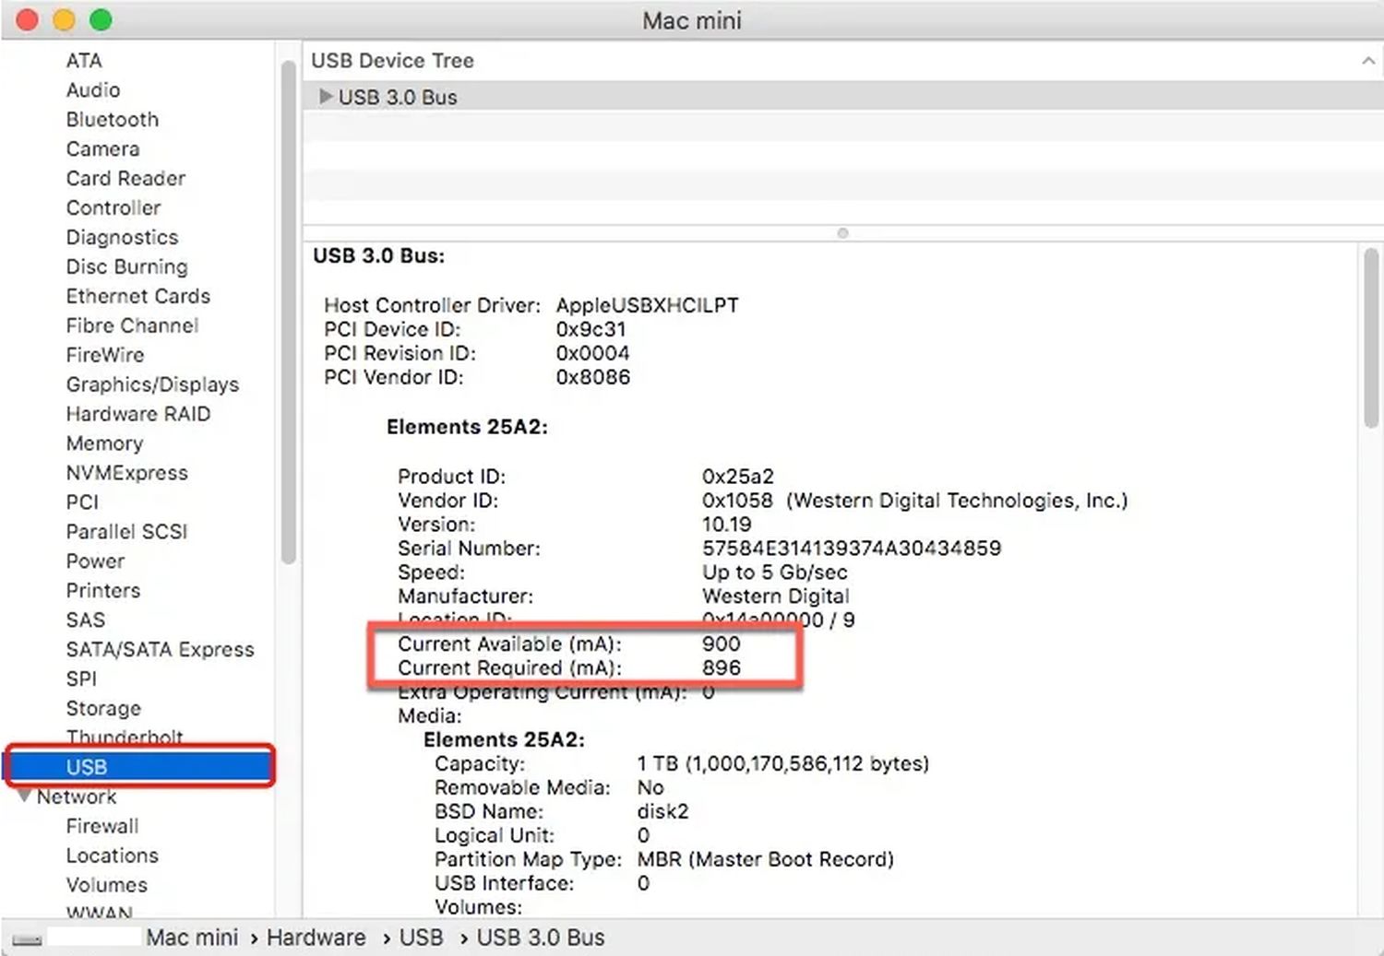Click Hardware in the bottom path bar
Screen dimensions: 1384x956
[x=316, y=938]
